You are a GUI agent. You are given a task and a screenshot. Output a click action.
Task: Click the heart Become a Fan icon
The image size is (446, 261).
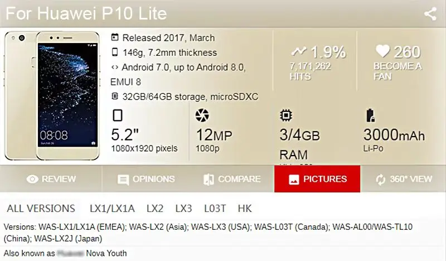click(x=382, y=52)
